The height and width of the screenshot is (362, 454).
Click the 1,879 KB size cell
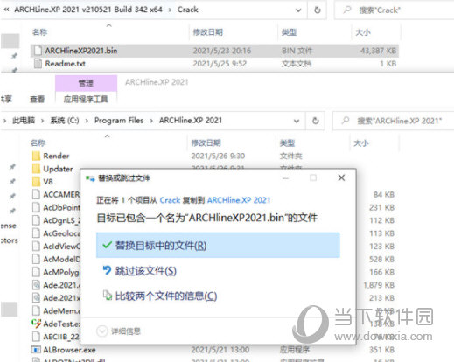click(379, 285)
